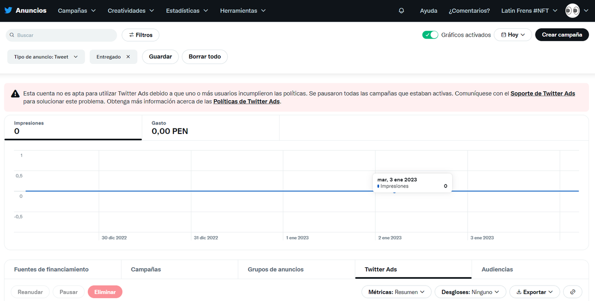Image resolution: width=595 pixels, height=301 pixels.
Task: Click the Pausar button
Action: (68, 292)
